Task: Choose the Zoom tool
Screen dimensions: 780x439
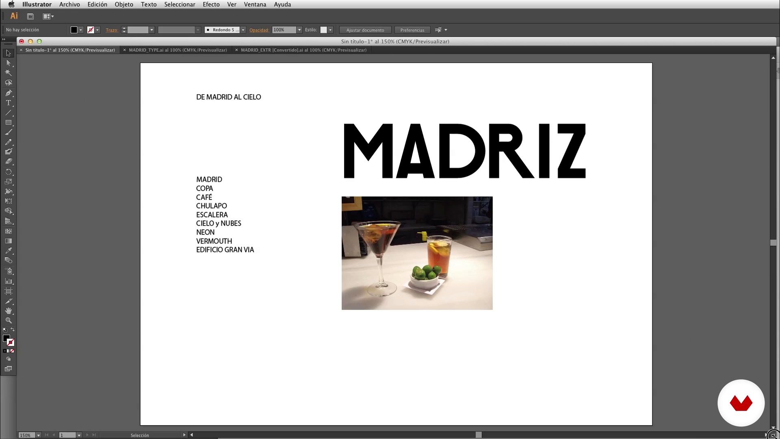Action: pyautogui.click(x=9, y=321)
